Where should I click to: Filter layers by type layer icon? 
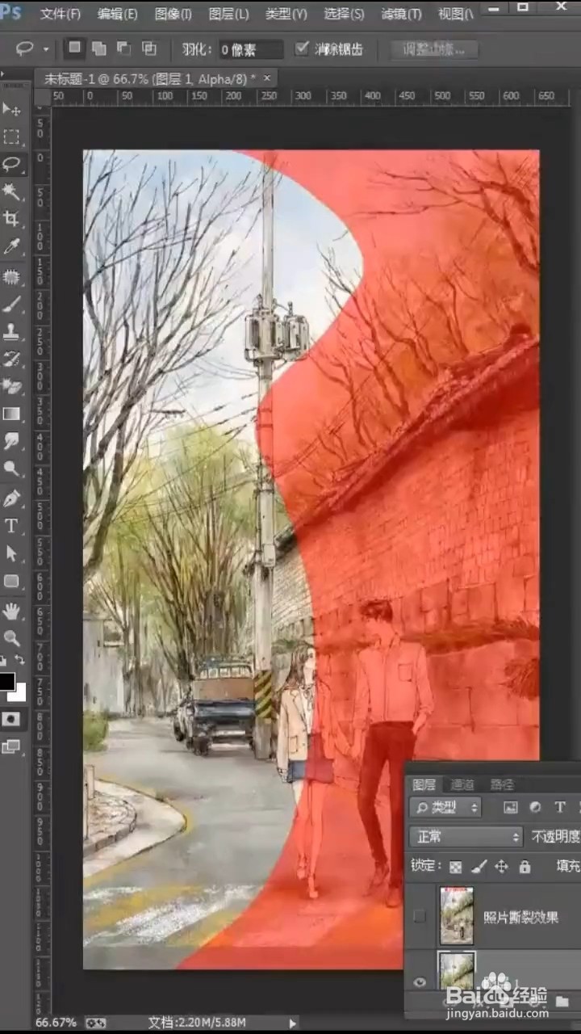[560, 807]
